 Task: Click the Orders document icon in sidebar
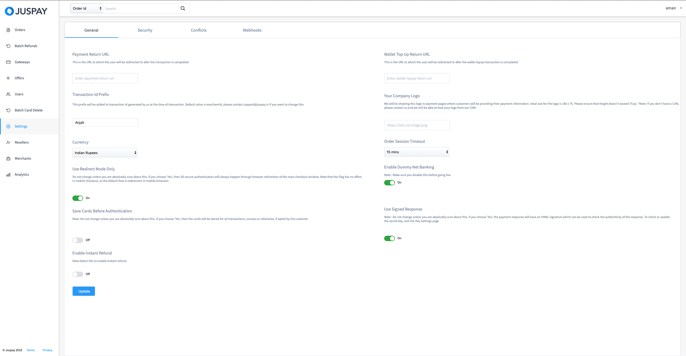(x=8, y=30)
